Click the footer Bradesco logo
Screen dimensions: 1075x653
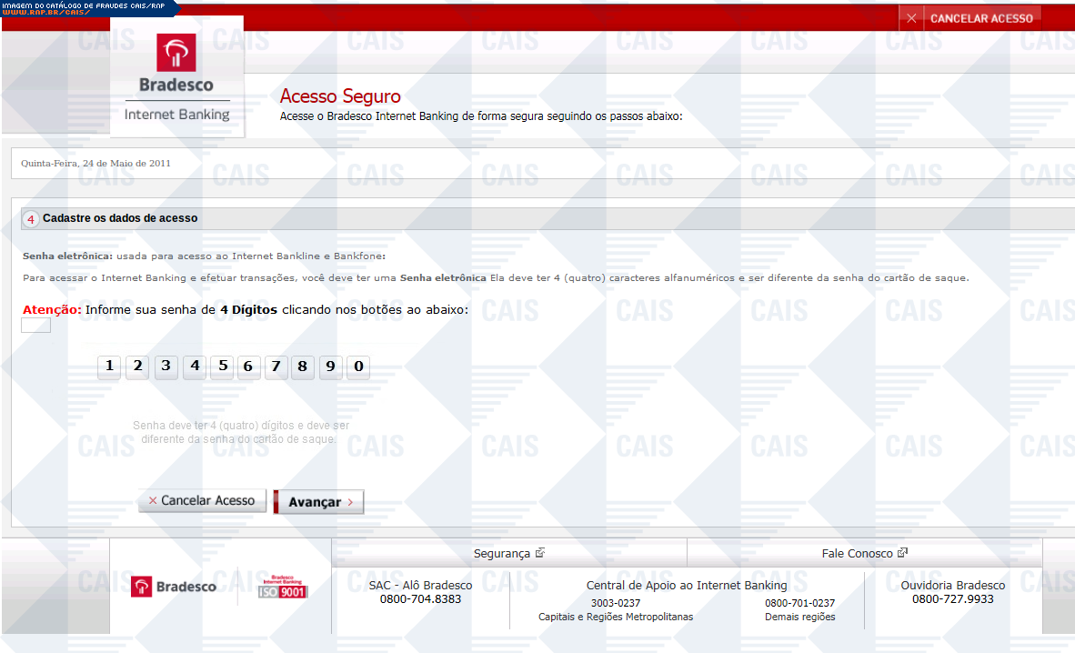(174, 587)
